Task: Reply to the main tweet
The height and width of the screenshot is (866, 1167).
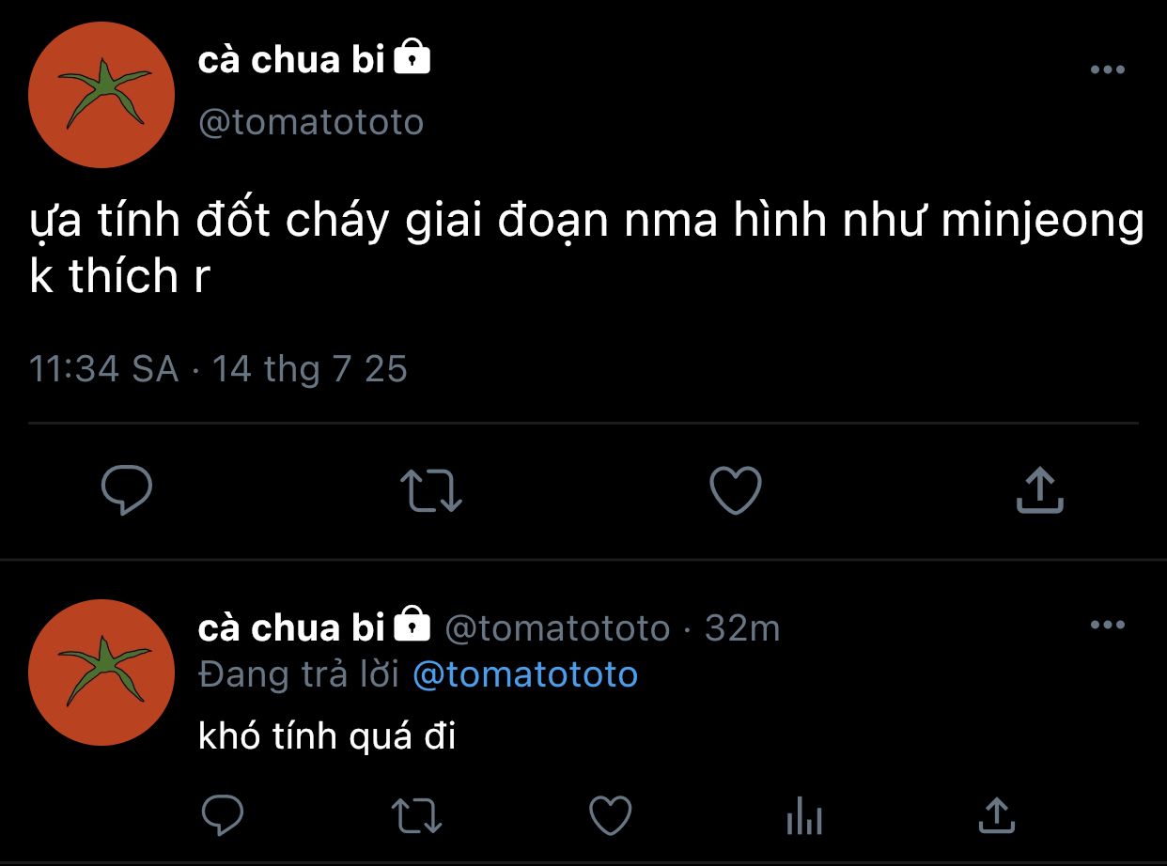Action: pyautogui.click(x=126, y=491)
